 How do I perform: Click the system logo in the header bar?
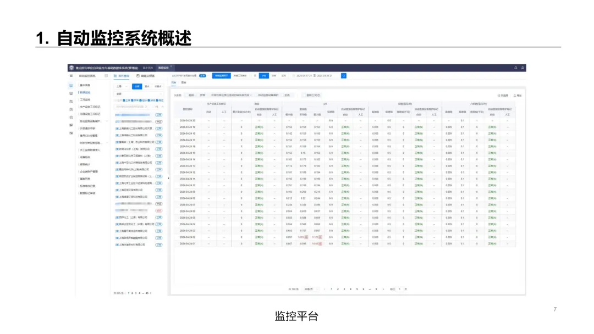[71, 68]
